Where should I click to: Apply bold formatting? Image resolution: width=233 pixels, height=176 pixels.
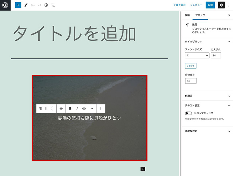[x=70, y=108]
